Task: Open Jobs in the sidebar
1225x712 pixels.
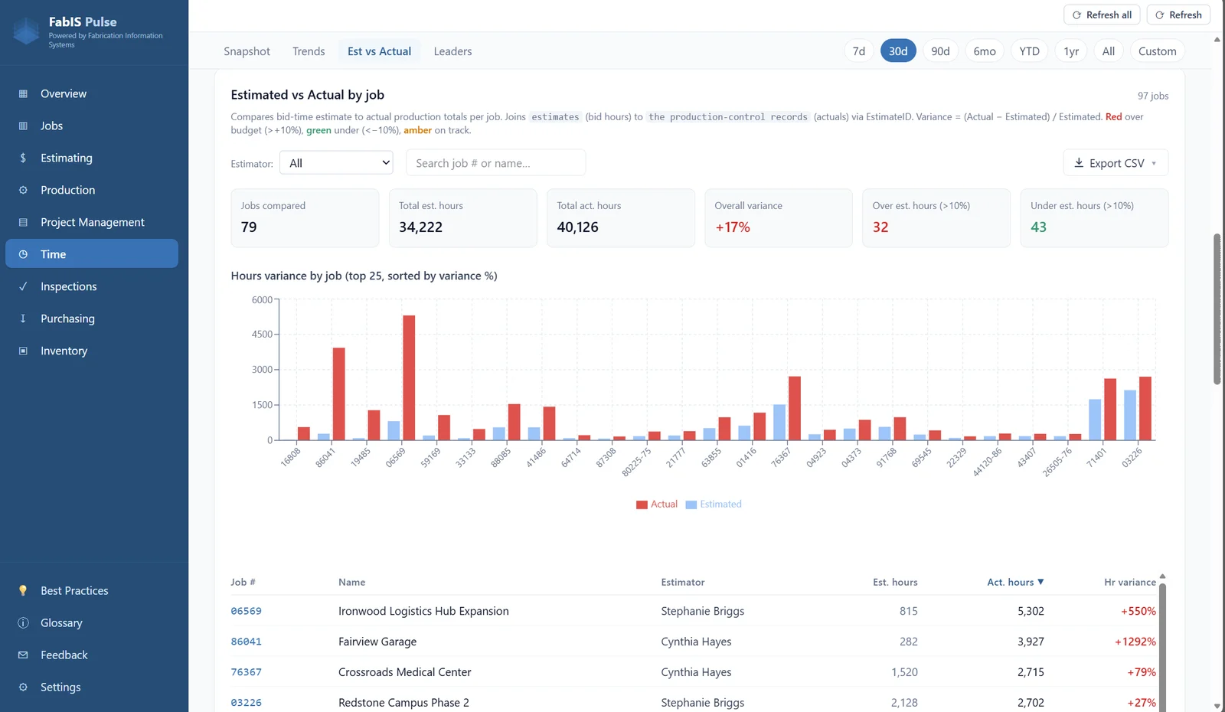Action: (x=92, y=126)
